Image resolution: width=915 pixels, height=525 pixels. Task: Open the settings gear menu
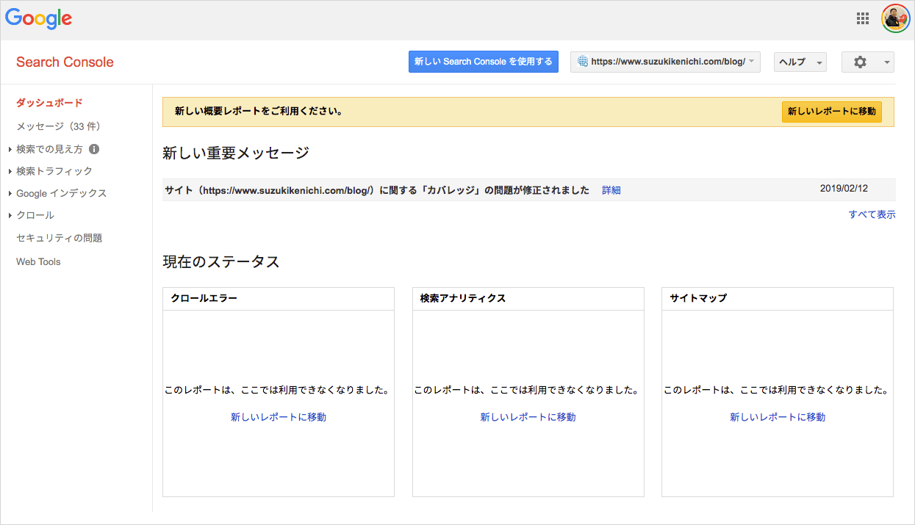pos(868,62)
